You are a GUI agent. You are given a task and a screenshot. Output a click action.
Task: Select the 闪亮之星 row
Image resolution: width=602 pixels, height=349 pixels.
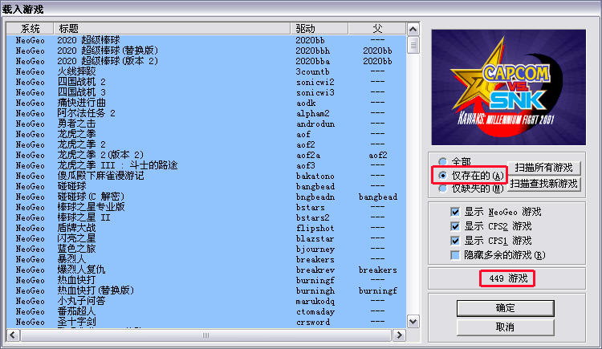click(206, 238)
